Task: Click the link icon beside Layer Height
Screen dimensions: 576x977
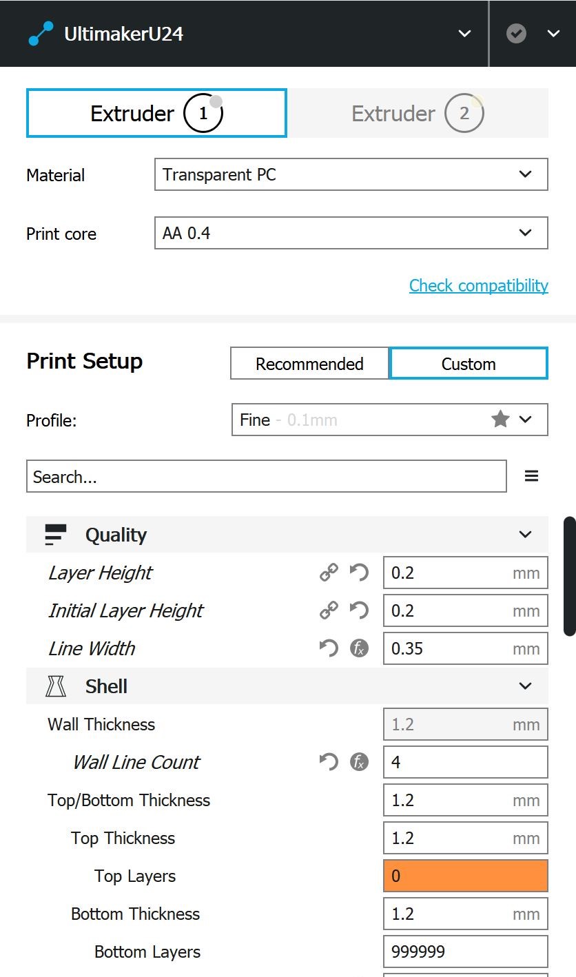Action: [x=329, y=573]
